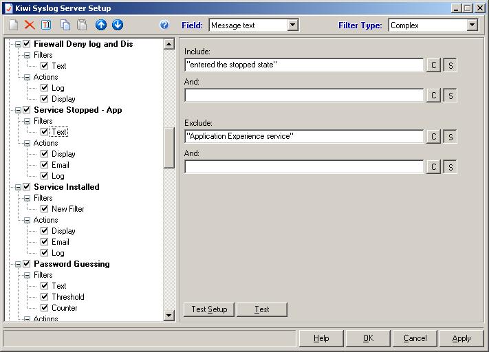Image resolution: width=489 pixels, height=352 pixels.
Task: Collapse the Password Guessing rule
Action: (18, 264)
